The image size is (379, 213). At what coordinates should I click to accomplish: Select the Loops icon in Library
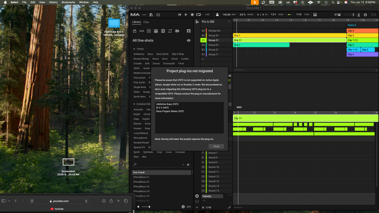tap(170, 31)
